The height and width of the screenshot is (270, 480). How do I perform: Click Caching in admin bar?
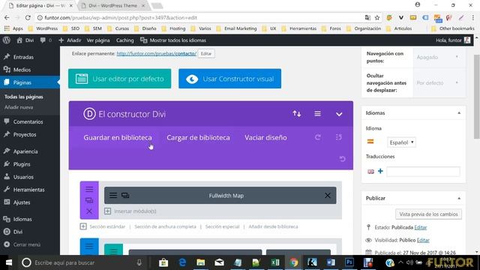(x=125, y=40)
